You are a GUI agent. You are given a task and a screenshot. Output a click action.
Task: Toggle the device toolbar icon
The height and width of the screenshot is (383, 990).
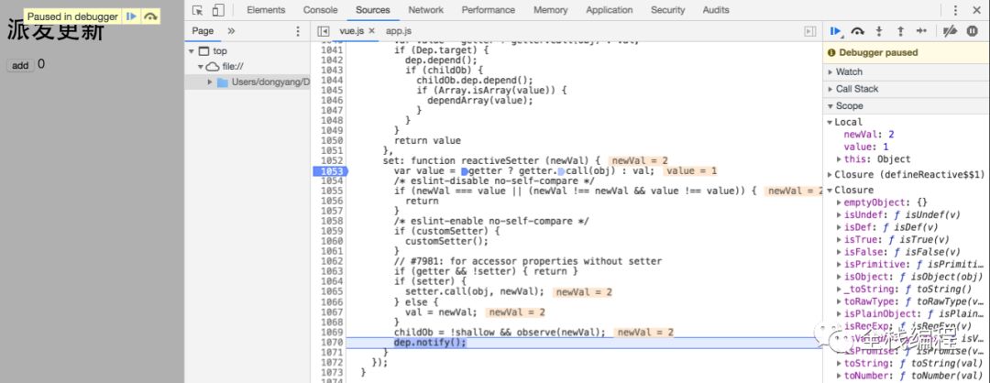(218, 10)
